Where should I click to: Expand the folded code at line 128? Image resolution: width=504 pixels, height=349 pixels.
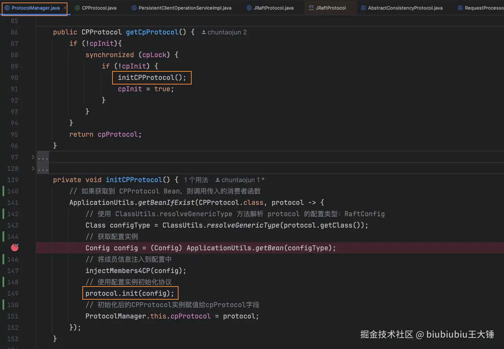33,168
